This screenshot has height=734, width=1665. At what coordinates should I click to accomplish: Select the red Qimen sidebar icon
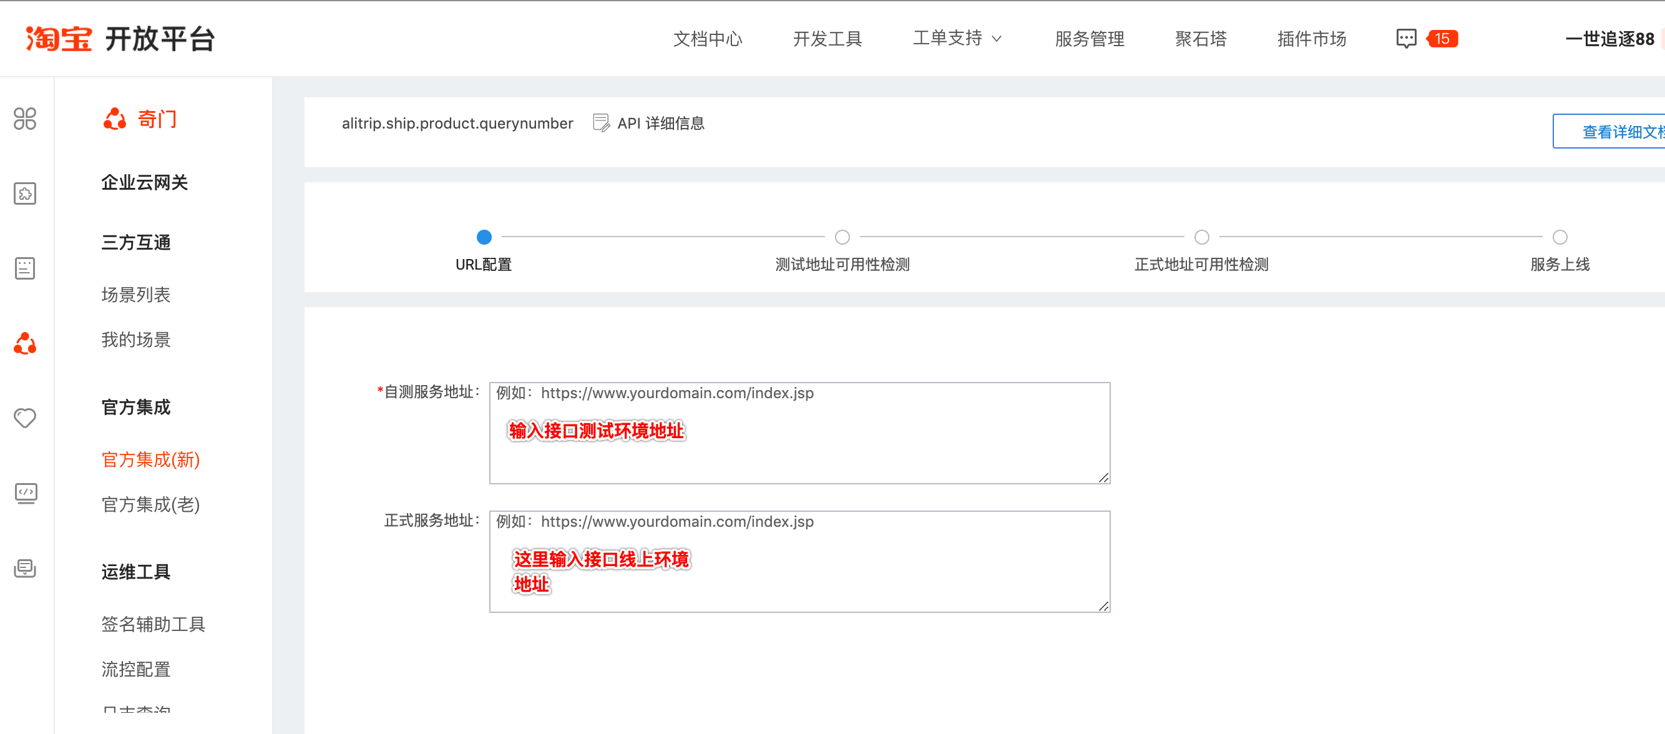[25, 343]
